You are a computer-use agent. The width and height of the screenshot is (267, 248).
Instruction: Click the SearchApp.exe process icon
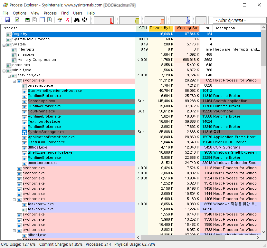click(x=24, y=102)
